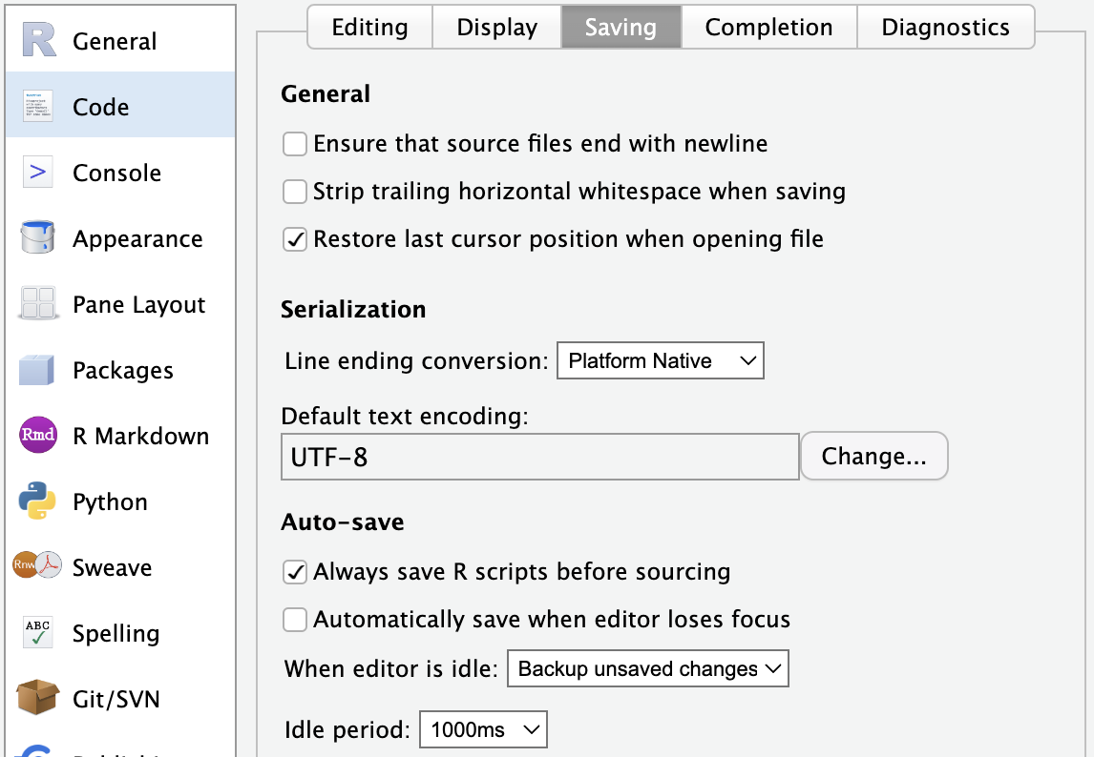The height and width of the screenshot is (757, 1094).
Task: Open Packages via the box icon
Action: pyautogui.click(x=37, y=369)
